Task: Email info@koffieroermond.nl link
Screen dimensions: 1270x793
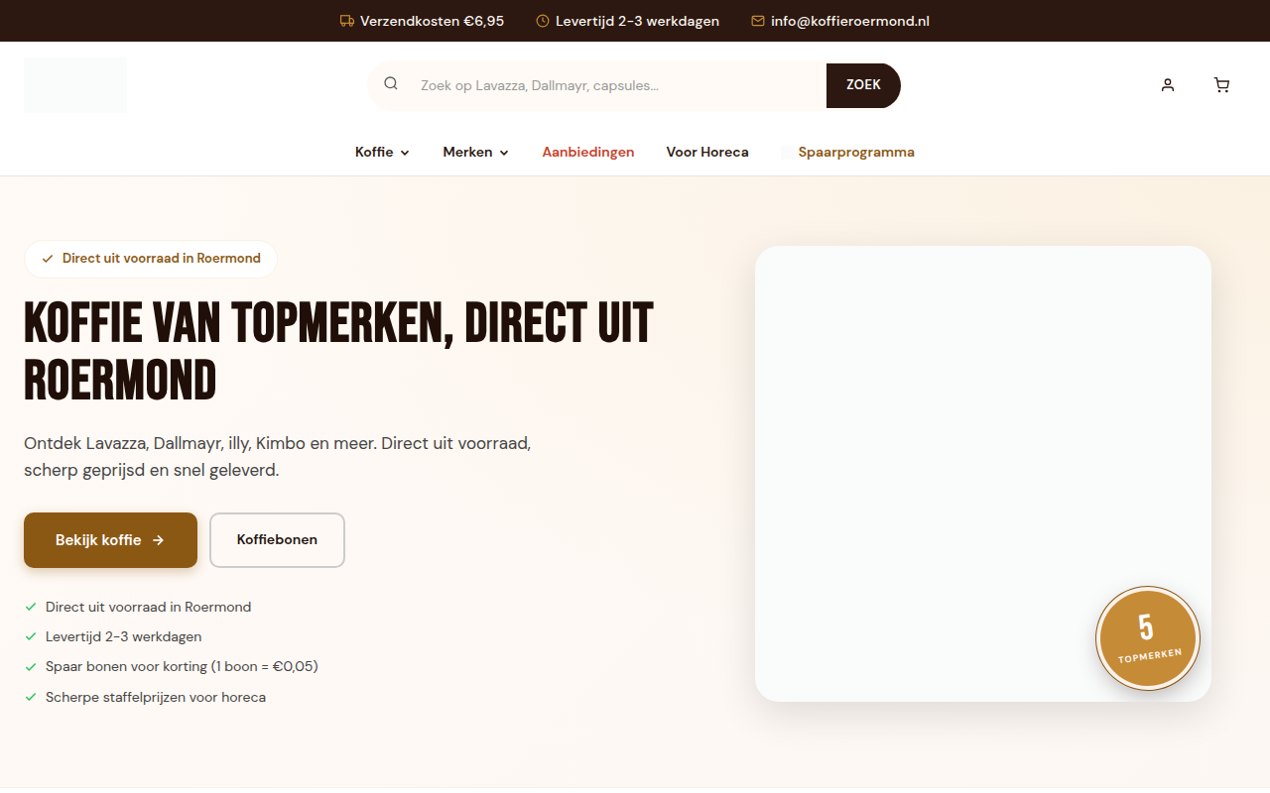Action: pos(850,21)
